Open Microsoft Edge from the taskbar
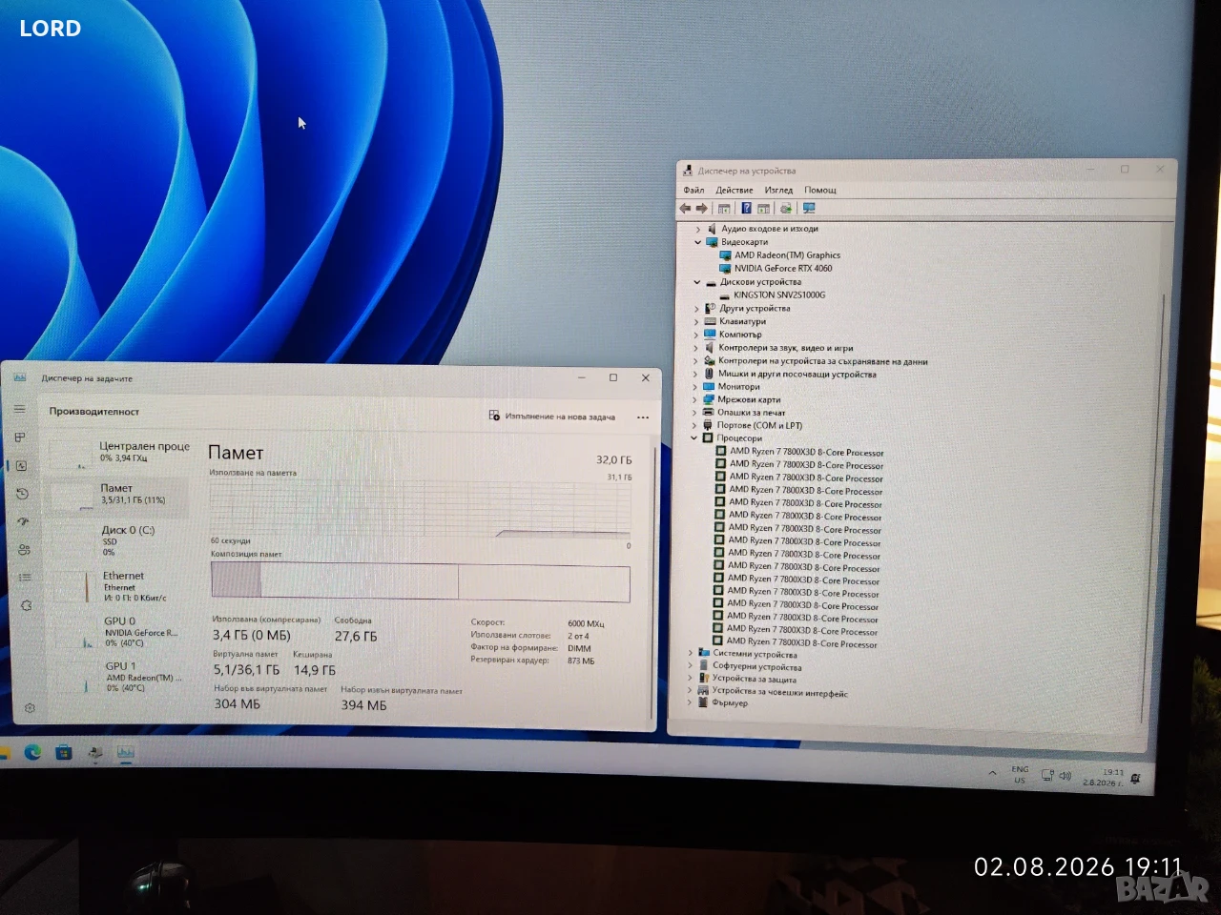The image size is (1221, 915). point(32,753)
